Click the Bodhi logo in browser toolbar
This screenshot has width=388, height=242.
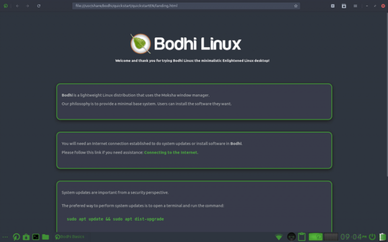pyautogui.click(x=6, y=6)
